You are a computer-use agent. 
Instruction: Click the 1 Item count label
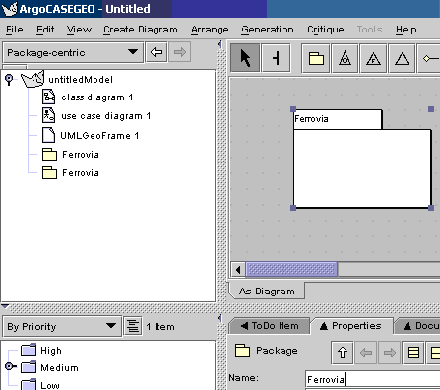point(160,327)
